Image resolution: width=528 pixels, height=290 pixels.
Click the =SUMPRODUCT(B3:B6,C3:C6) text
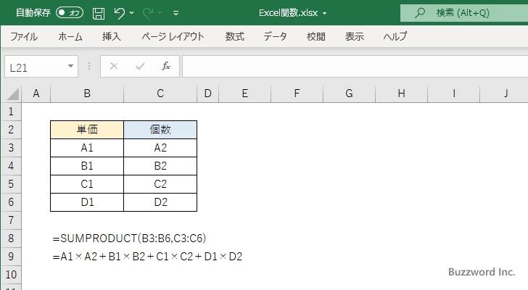(129, 239)
